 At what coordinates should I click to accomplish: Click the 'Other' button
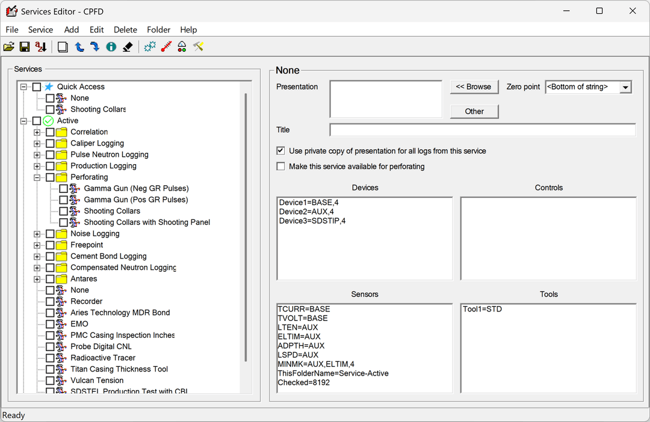(474, 111)
